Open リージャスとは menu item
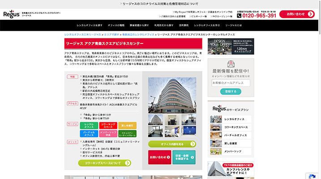Screen dimensions: 321x179 [x=233, y=26]
